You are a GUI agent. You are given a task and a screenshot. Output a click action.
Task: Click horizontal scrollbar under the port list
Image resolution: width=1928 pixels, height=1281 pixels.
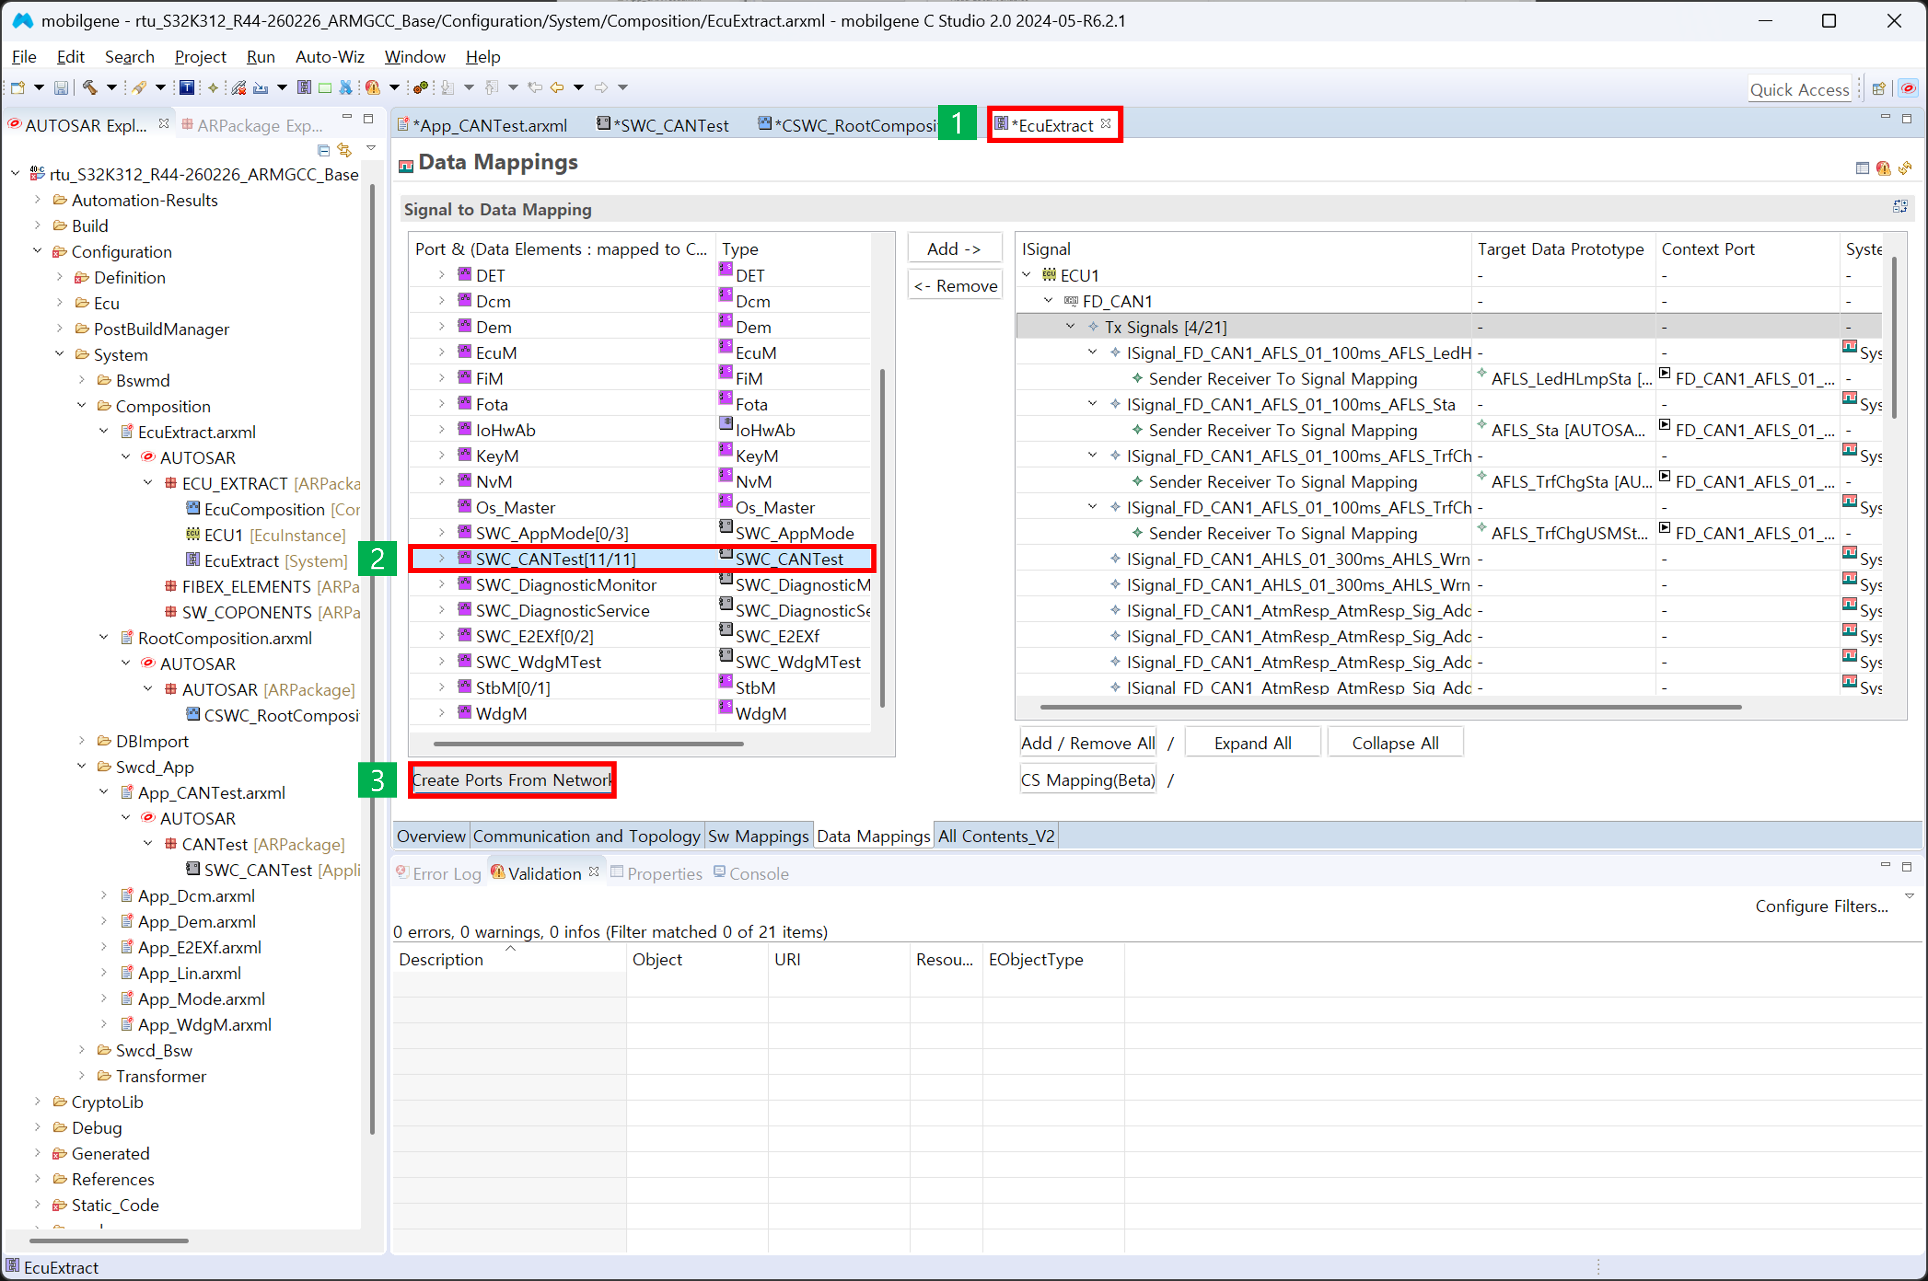588,743
